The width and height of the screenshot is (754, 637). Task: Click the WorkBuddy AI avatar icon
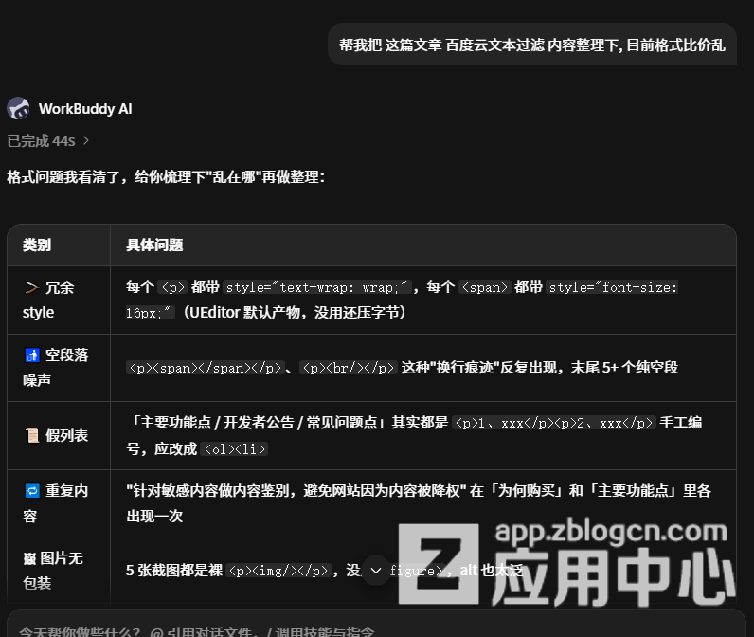pos(18,108)
